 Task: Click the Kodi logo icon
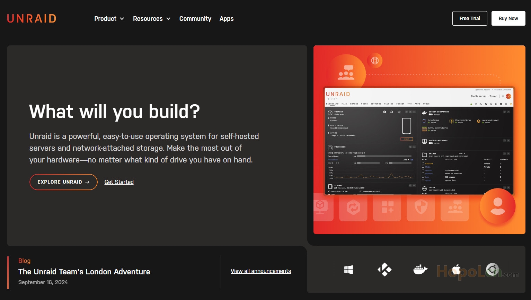pos(384,270)
